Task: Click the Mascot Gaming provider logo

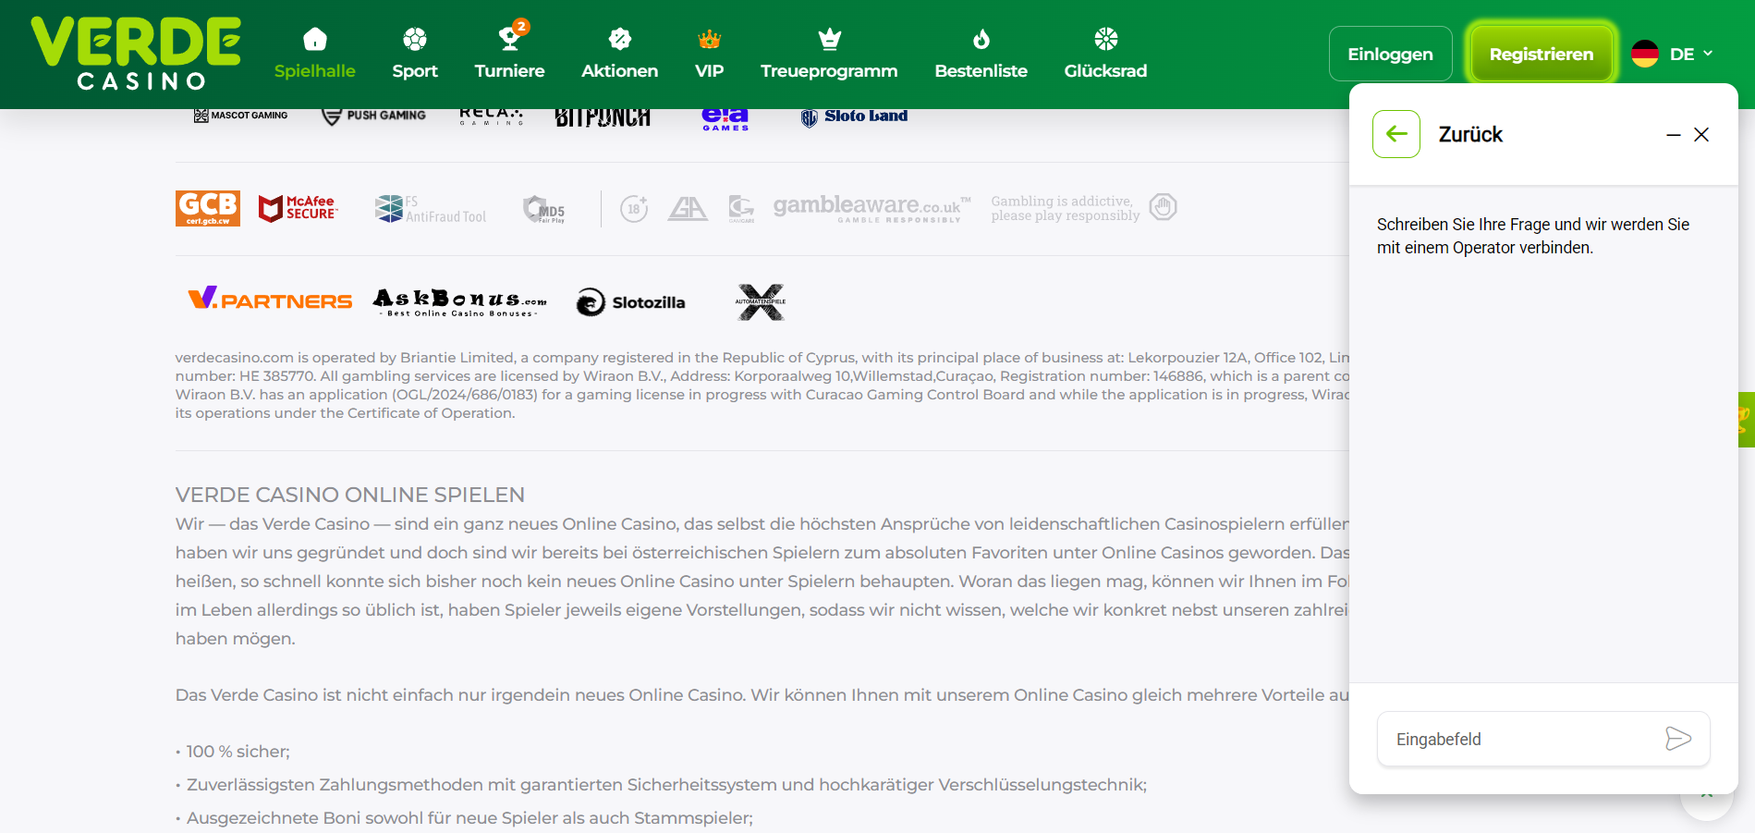Action: [240, 116]
